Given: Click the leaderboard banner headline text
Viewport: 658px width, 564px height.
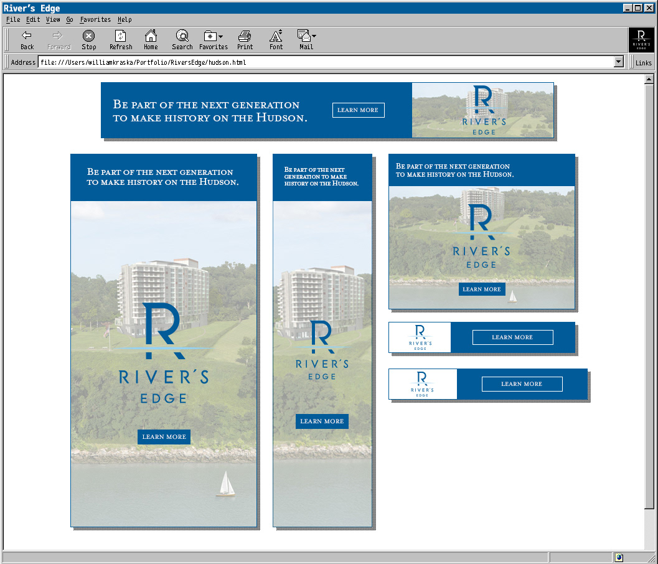Looking at the screenshot, I should tap(210, 111).
